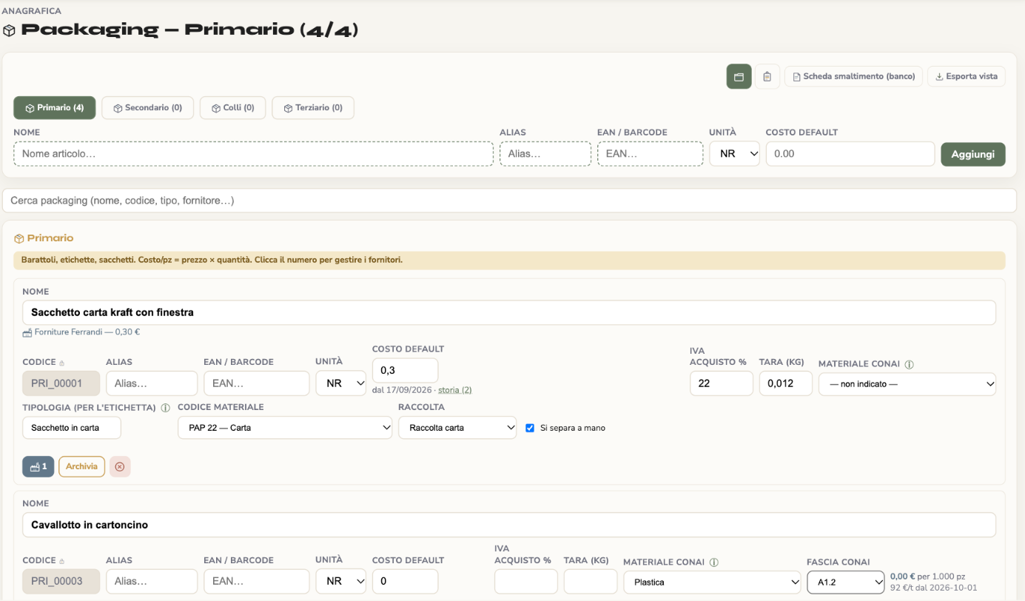Click the Nome articolo input field
Image resolution: width=1025 pixels, height=601 pixels.
(x=253, y=153)
